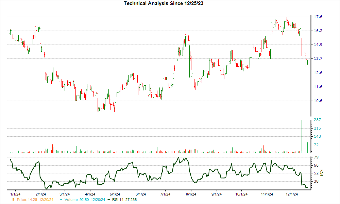Click the 'Price: 14.26 12/20/24' legend text
This screenshot has width=340, height=204.
pyautogui.click(x=35, y=200)
